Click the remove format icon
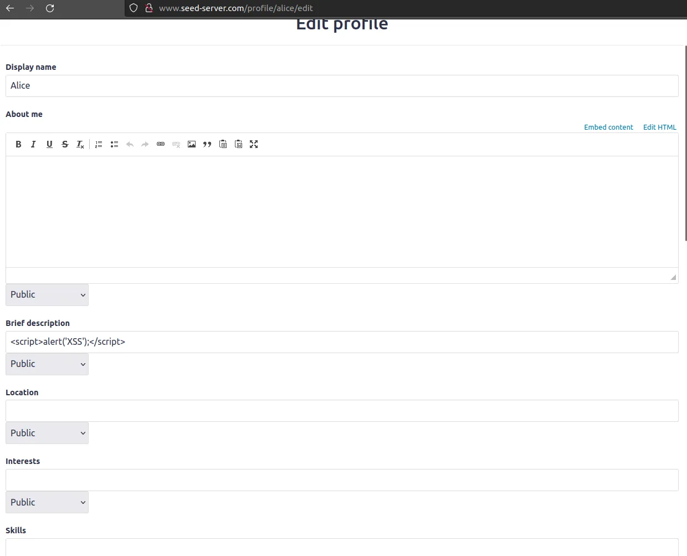The image size is (687, 556). point(80,144)
